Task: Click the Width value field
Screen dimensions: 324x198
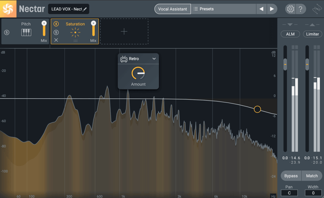Action: point(313,193)
